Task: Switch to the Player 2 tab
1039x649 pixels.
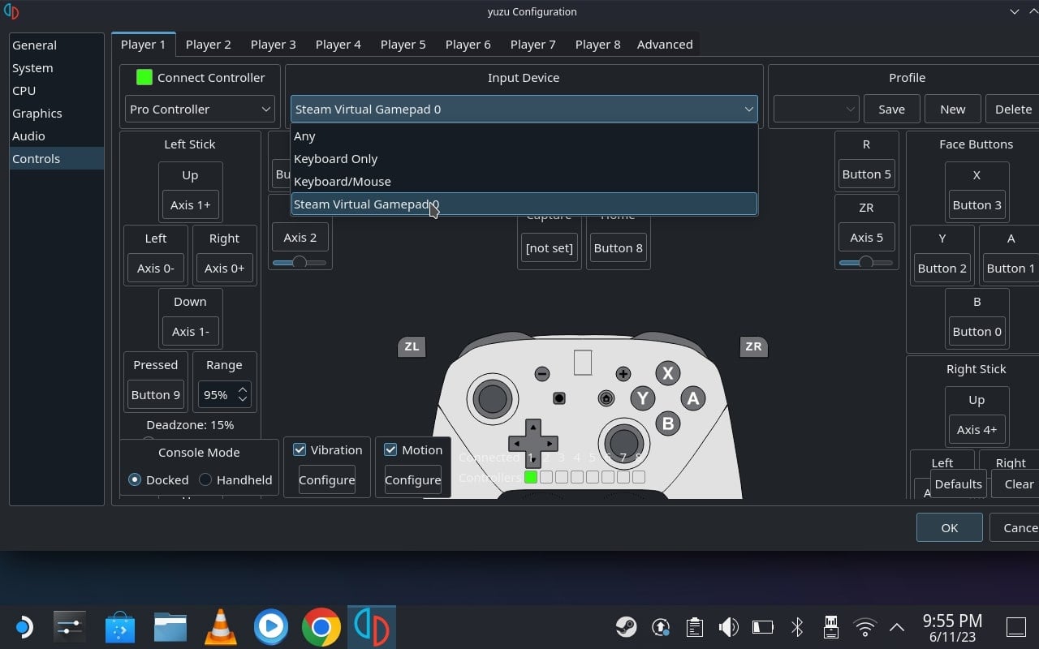Action: point(208,44)
